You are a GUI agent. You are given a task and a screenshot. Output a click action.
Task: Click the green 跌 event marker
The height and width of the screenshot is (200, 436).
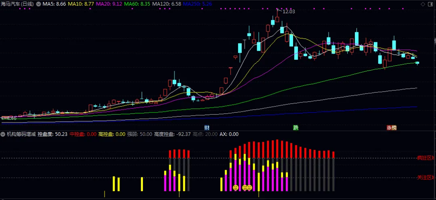point(296,128)
